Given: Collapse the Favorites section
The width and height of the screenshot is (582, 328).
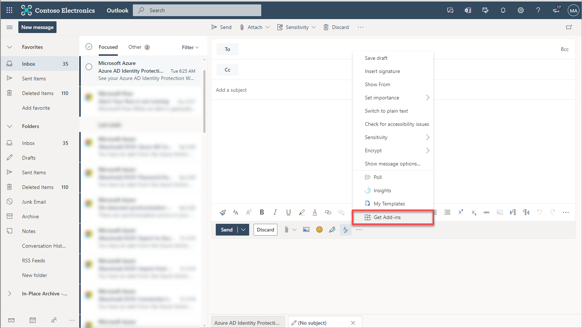Looking at the screenshot, I should click(10, 47).
